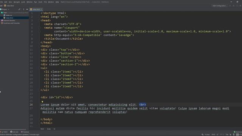
Task: Open Project panel options (vertical dots) icon
Action: pos(23,9)
